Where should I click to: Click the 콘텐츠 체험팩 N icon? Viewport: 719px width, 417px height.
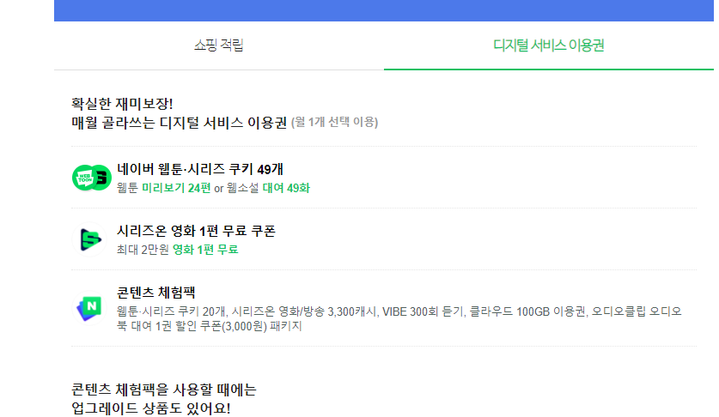[x=89, y=308]
